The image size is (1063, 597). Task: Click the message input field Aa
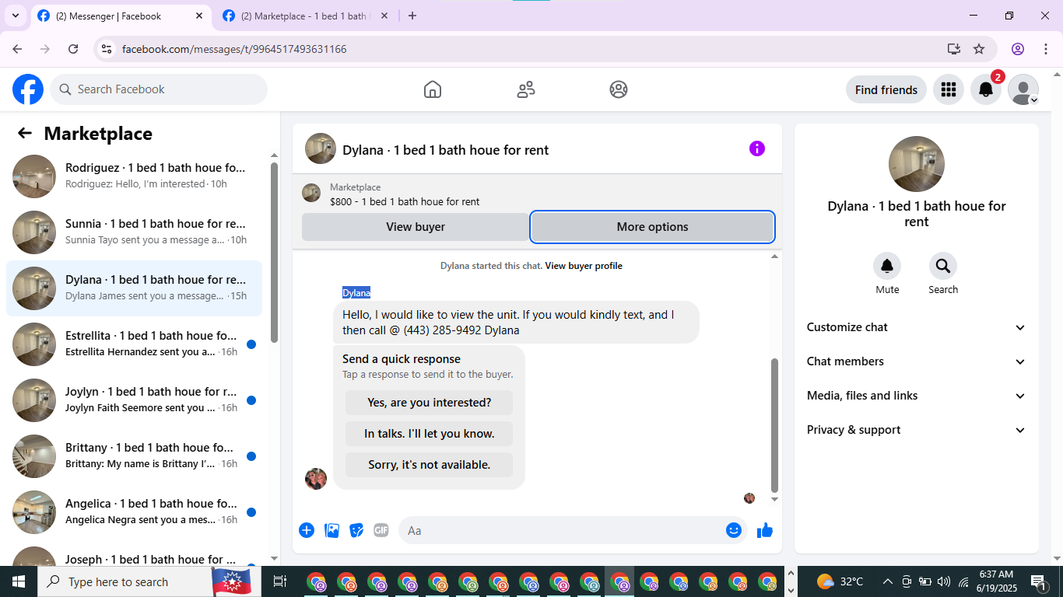pos(560,530)
